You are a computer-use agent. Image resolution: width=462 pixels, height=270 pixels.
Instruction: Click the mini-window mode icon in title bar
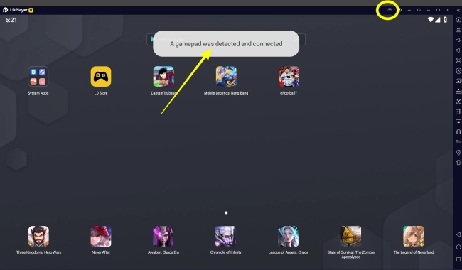(419, 10)
